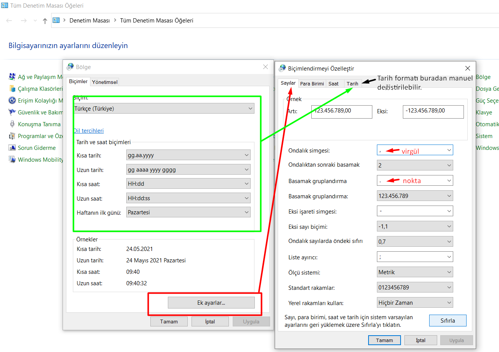Switch to the Yönetimsel tab in Bölge

click(x=105, y=82)
